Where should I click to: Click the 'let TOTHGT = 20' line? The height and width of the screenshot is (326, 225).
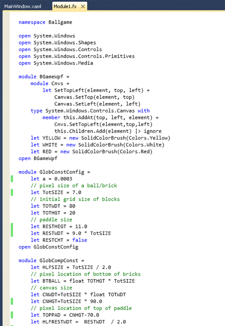point(53,213)
